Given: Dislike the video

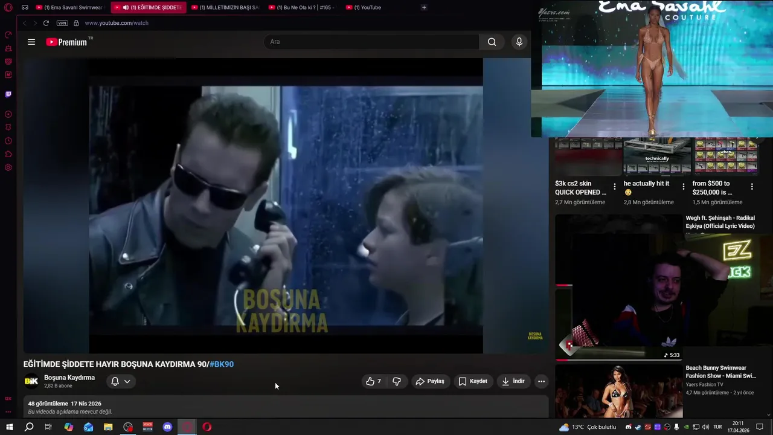Looking at the screenshot, I should point(397,381).
